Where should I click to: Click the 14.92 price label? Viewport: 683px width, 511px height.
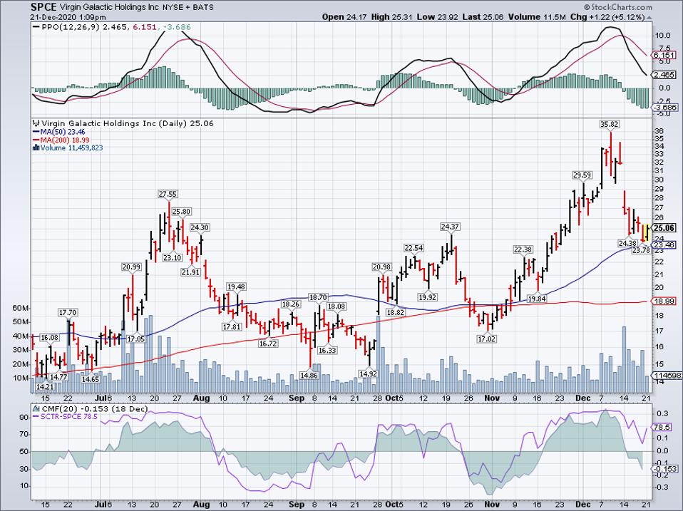coord(368,374)
